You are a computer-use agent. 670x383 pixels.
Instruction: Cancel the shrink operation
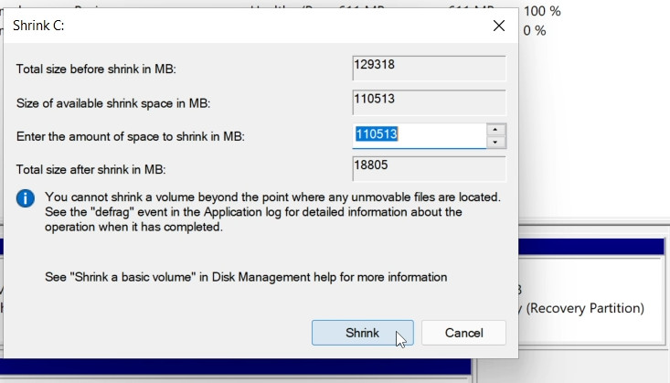pos(464,333)
